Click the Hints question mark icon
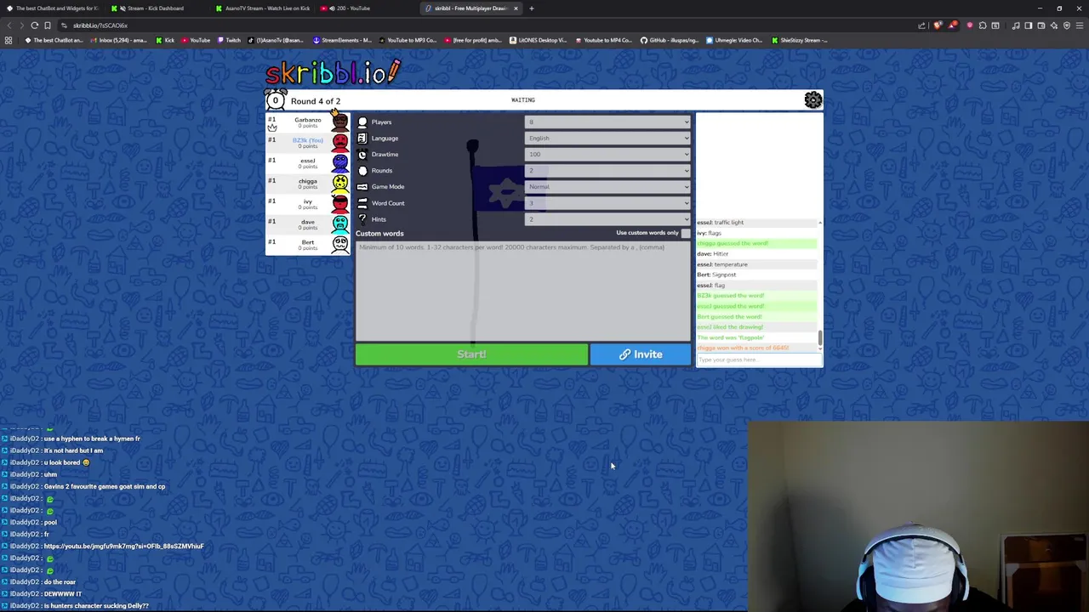Viewport: 1089px width, 612px height. tap(362, 219)
